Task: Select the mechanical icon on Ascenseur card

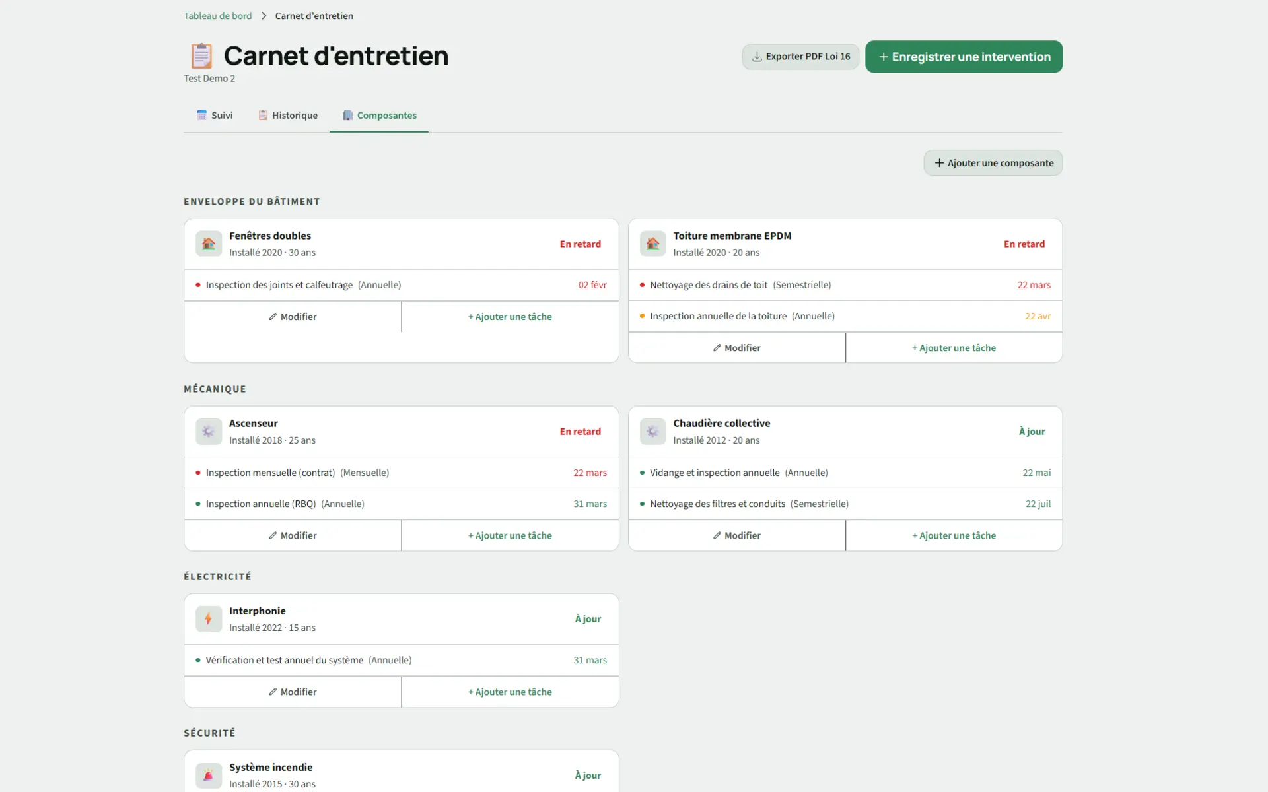Action: pyautogui.click(x=208, y=431)
